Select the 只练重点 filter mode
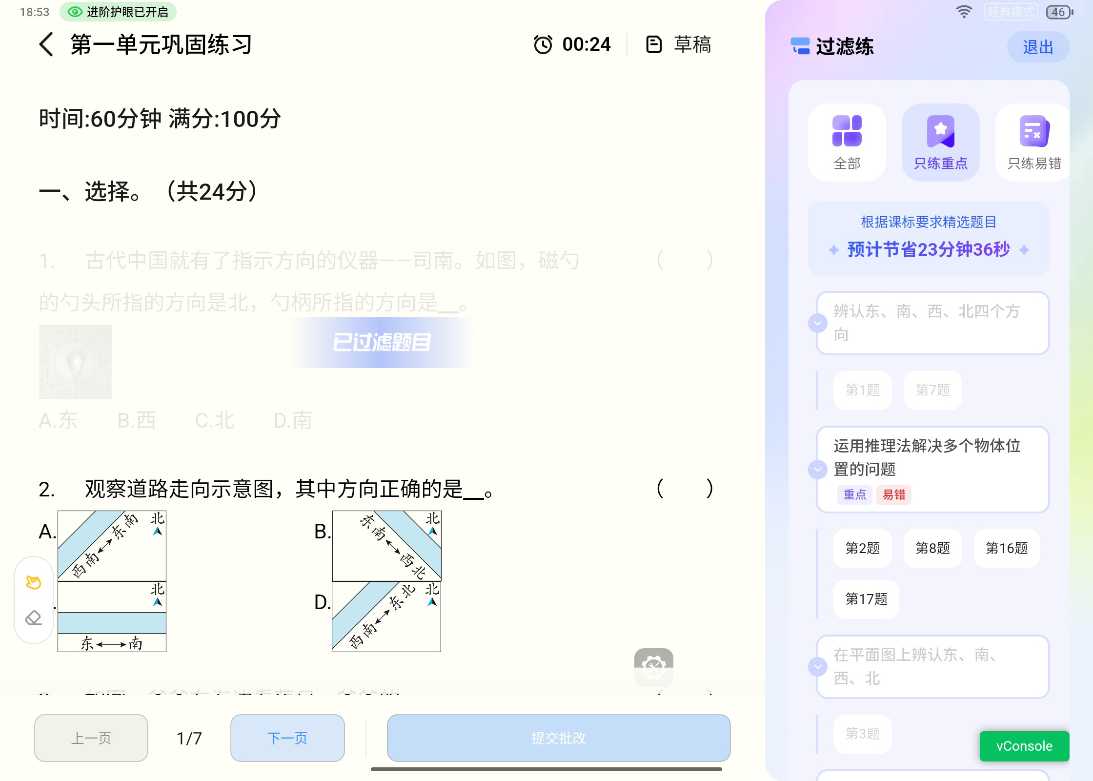 940,142
